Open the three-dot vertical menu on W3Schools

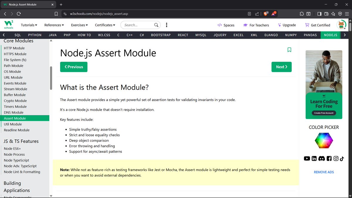tap(167, 25)
